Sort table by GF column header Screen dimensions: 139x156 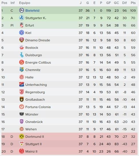click(109, 3)
